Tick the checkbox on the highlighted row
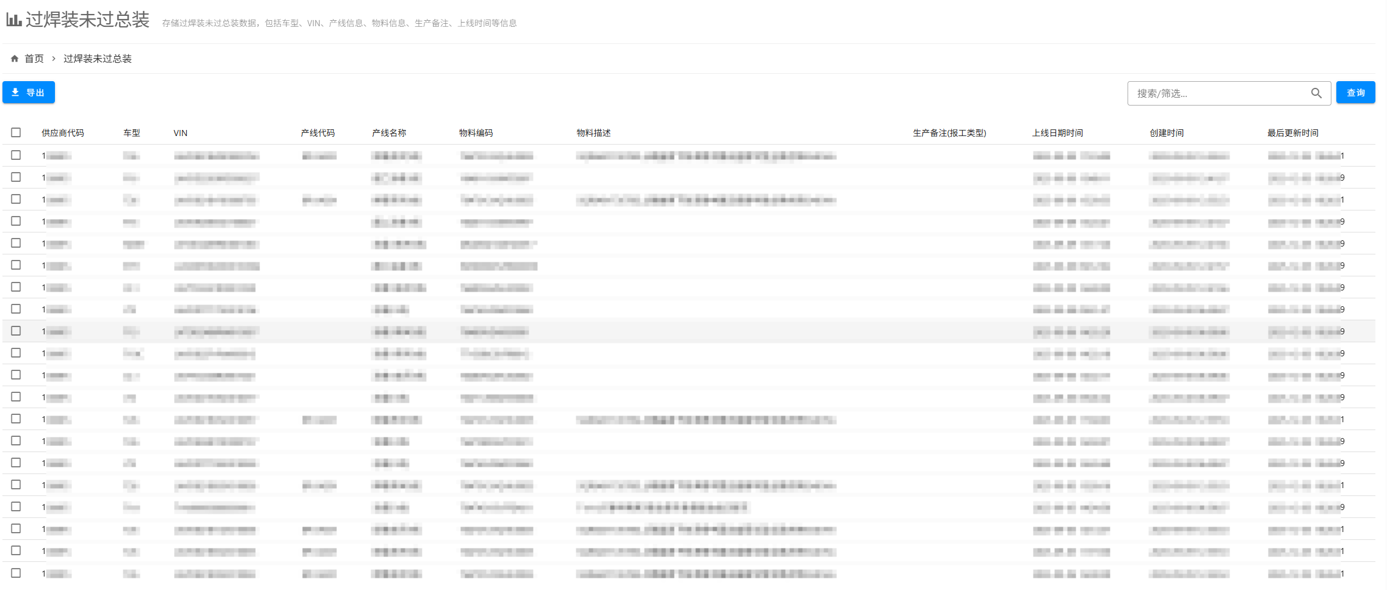Viewport: 1387px width, 590px height. pyautogui.click(x=16, y=331)
